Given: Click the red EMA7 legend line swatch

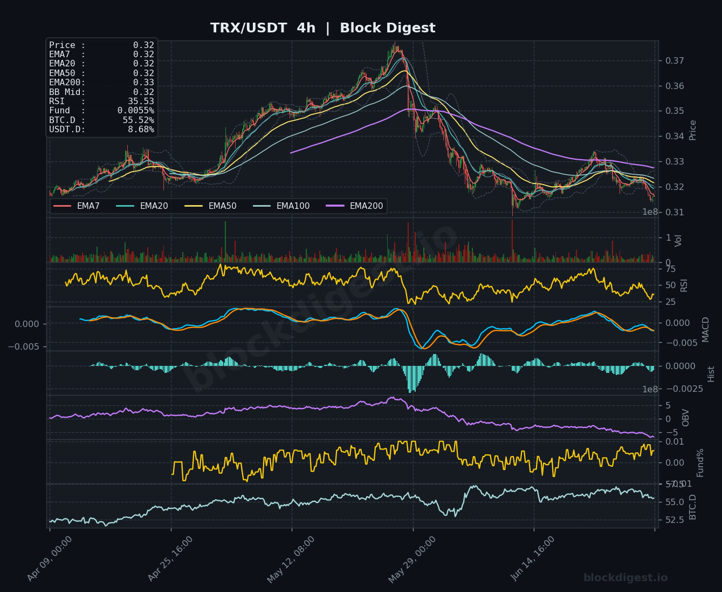Looking at the screenshot, I should 63,206.
